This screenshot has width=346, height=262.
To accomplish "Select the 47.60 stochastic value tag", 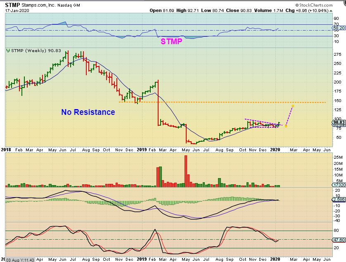I will [339, 240].
